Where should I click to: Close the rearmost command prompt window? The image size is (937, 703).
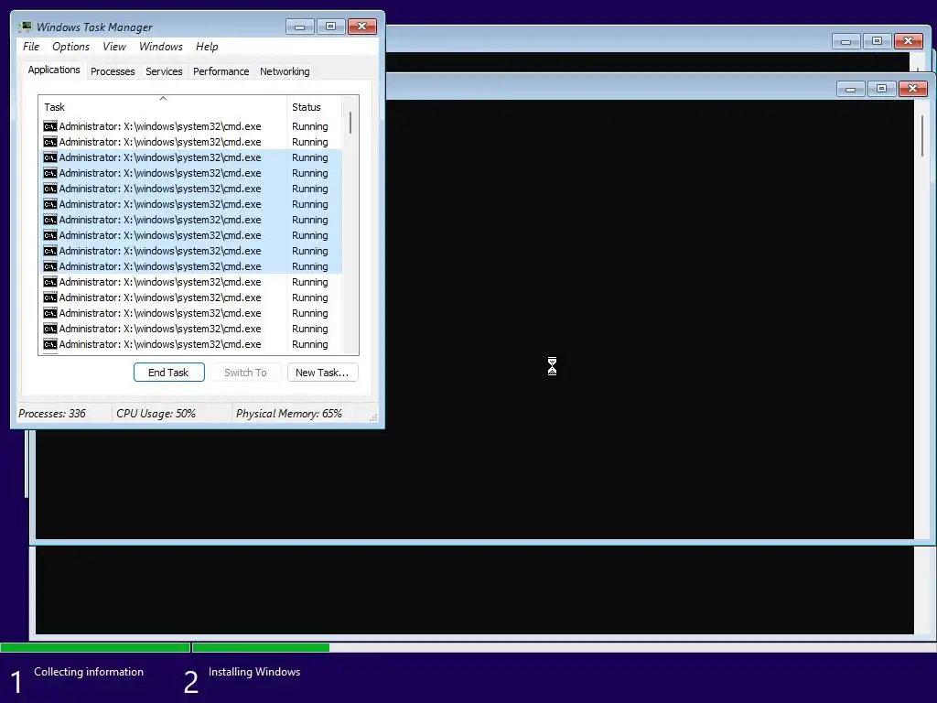pyautogui.click(x=909, y=41)
